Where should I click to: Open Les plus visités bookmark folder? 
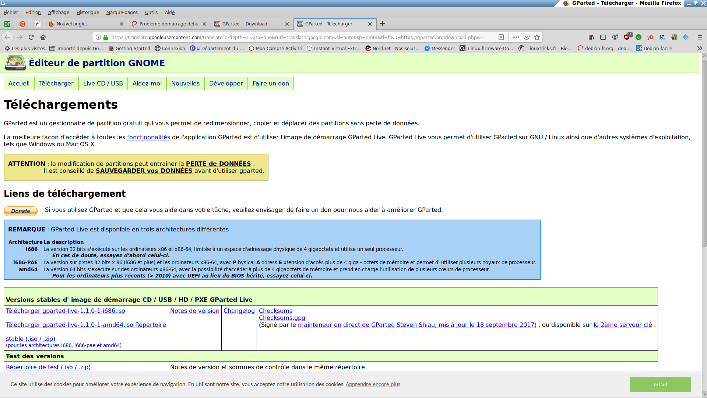25,48
